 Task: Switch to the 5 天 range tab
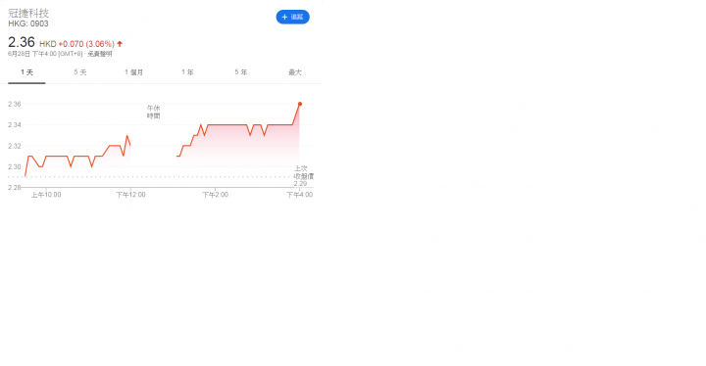pos(80,72)
